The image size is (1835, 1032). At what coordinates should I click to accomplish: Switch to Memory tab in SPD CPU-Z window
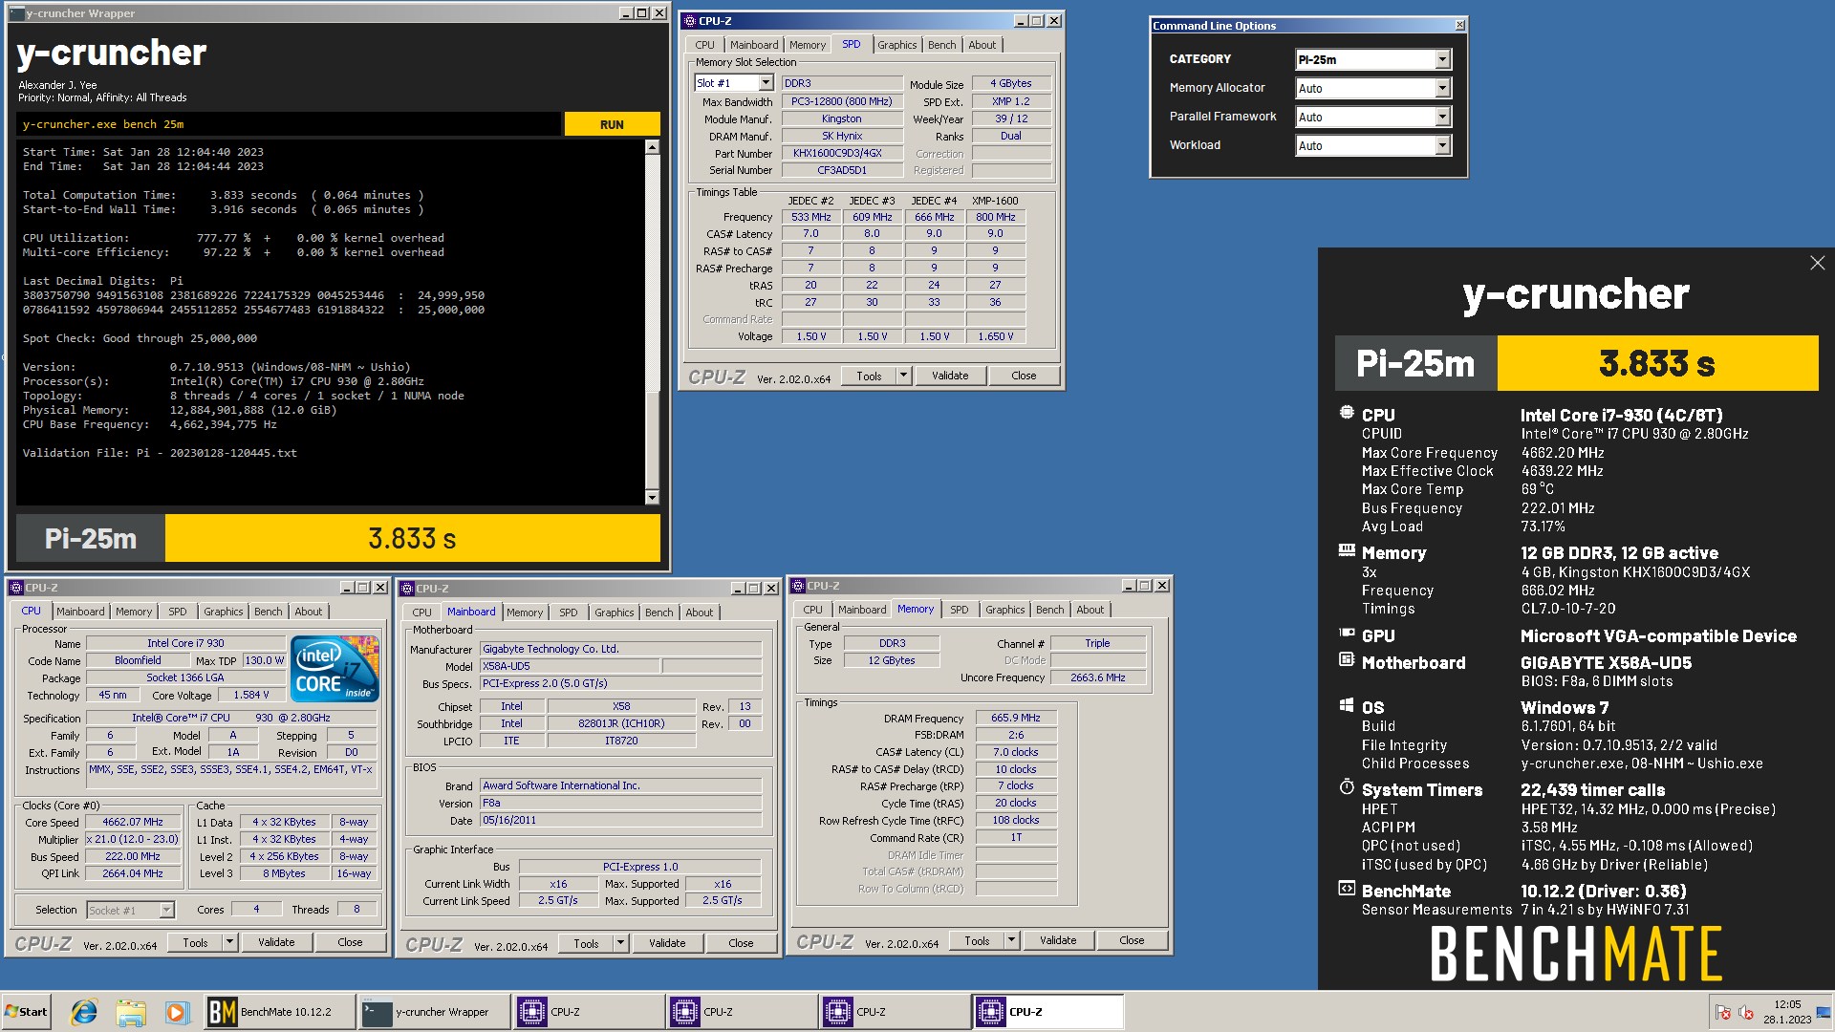pyautogui.click(x=808, y=45)
